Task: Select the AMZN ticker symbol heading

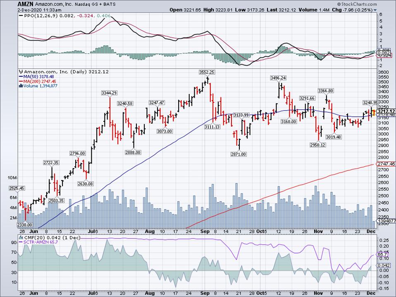Action: click(x=25, y=4)
